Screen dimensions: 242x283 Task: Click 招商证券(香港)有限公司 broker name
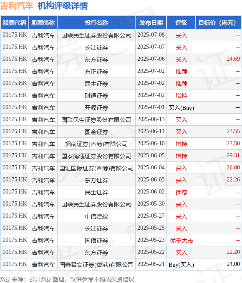coord(96,144)
